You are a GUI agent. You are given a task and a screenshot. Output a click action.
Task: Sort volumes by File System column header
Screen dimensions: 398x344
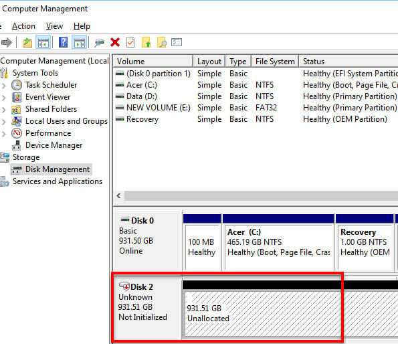tap(275, 61)
